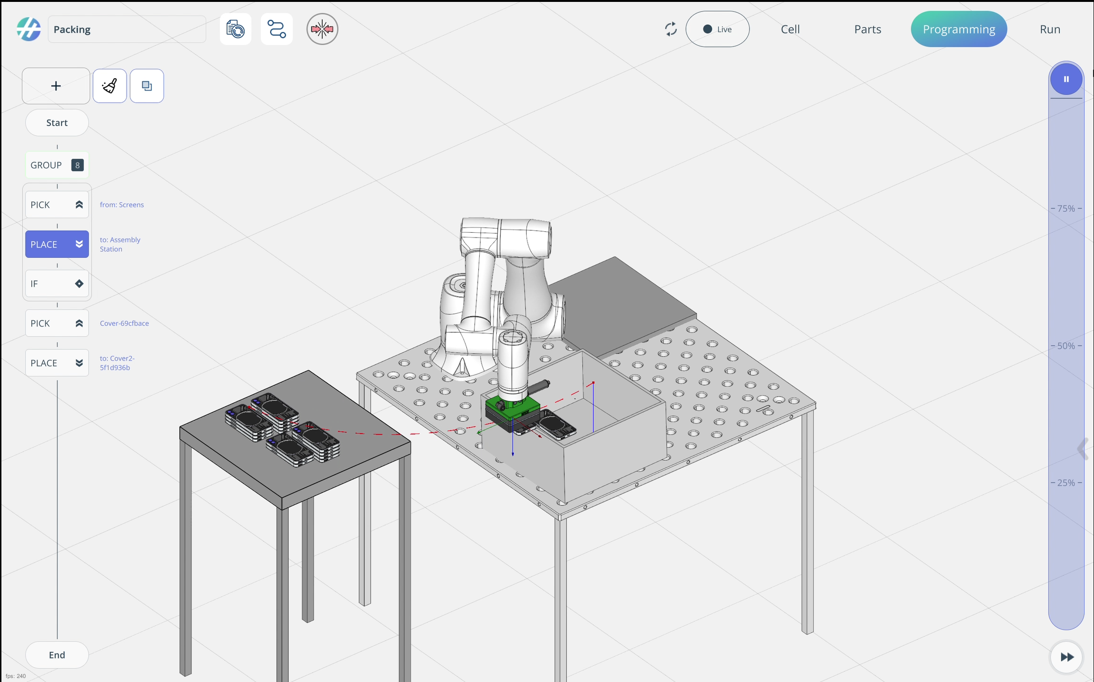The width and height of the screenshot is (1094, 682).
Task: Toggle the Live mode switch
Action: tap(717, 29)
